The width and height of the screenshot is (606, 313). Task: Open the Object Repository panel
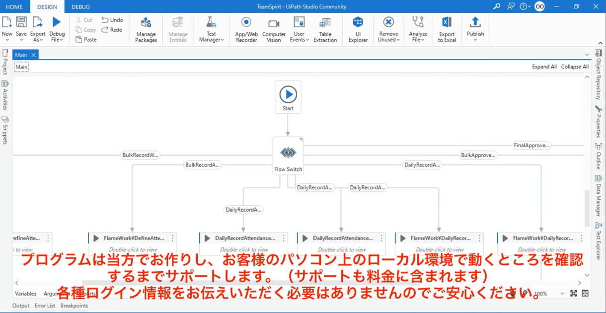[x=599, y=75]
